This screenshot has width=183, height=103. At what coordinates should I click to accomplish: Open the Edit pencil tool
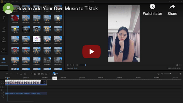click(17, 74)
